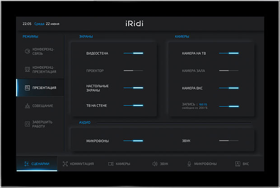Click the Конференц-связь mode icon
Screen dimensions: 280x188
27,51
